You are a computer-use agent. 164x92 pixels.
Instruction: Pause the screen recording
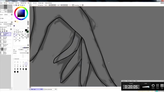(x=157, y=86)
